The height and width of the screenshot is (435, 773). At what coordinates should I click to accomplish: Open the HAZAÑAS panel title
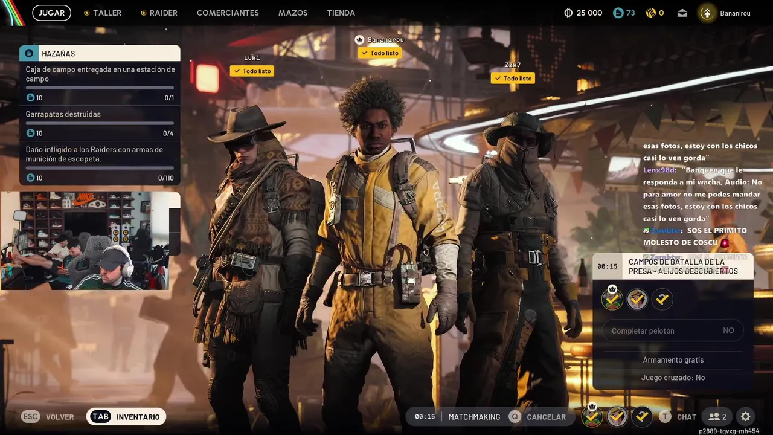(59, 54)
